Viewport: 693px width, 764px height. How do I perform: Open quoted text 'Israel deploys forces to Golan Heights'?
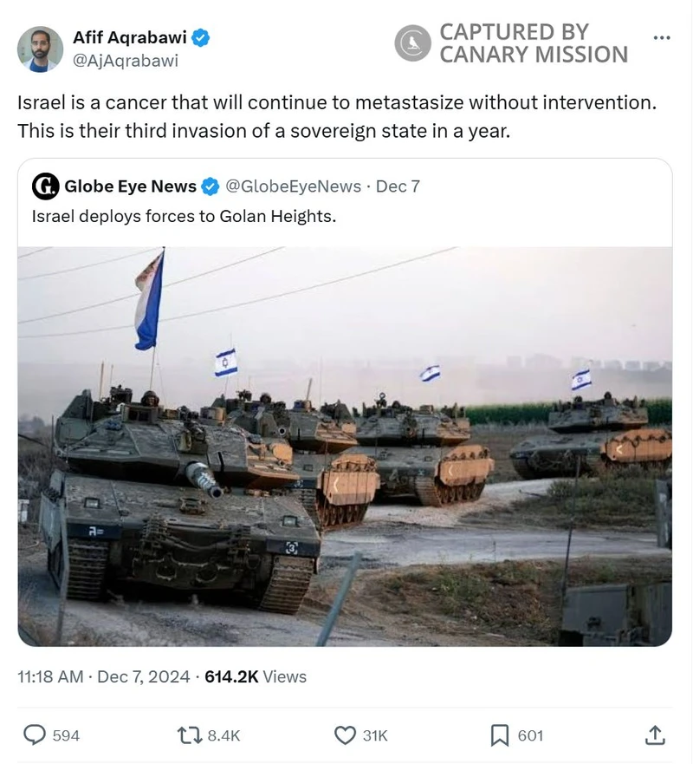coord(183,216)
